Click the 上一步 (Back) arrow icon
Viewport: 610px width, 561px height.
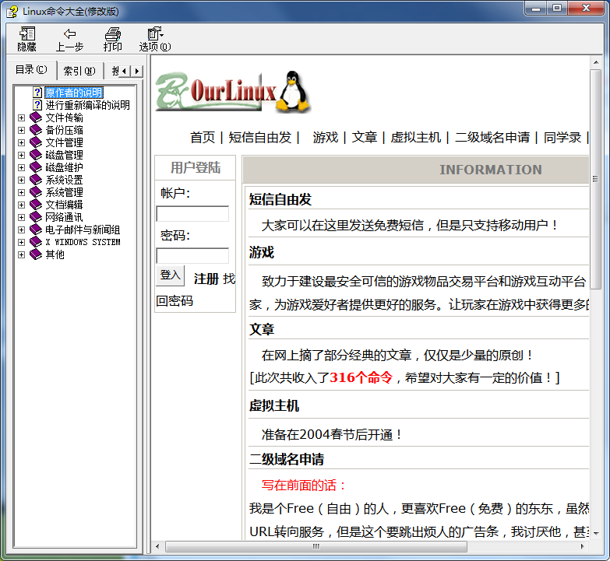tap(69, 34)
